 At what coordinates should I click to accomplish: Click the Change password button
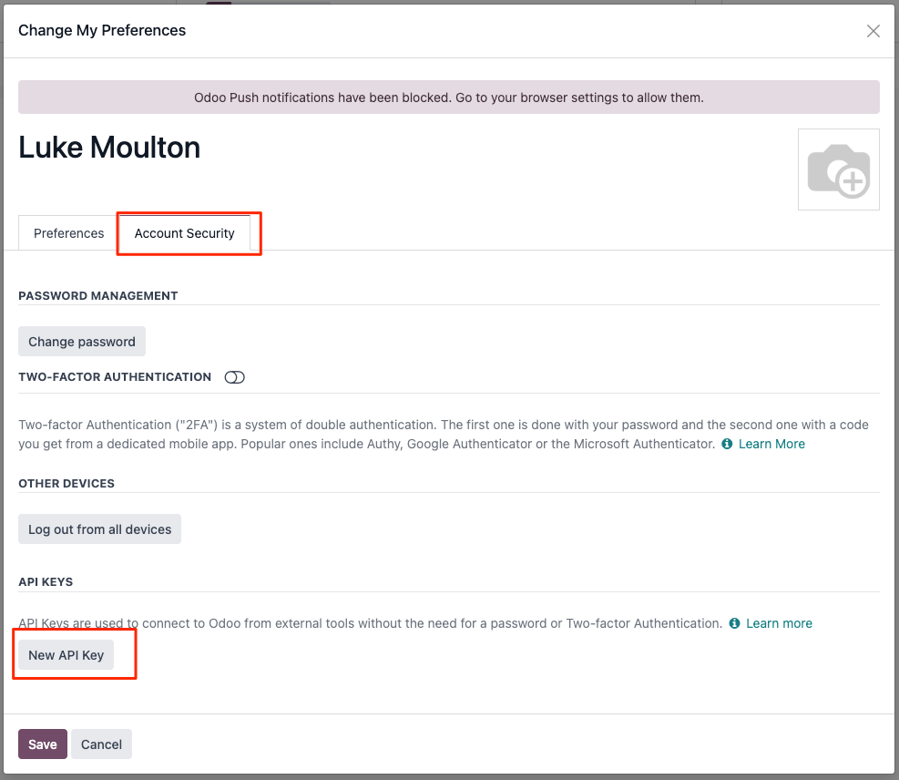coord(81,341)
